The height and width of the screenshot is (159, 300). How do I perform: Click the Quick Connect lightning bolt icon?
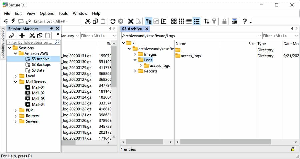tap(13, 21)
